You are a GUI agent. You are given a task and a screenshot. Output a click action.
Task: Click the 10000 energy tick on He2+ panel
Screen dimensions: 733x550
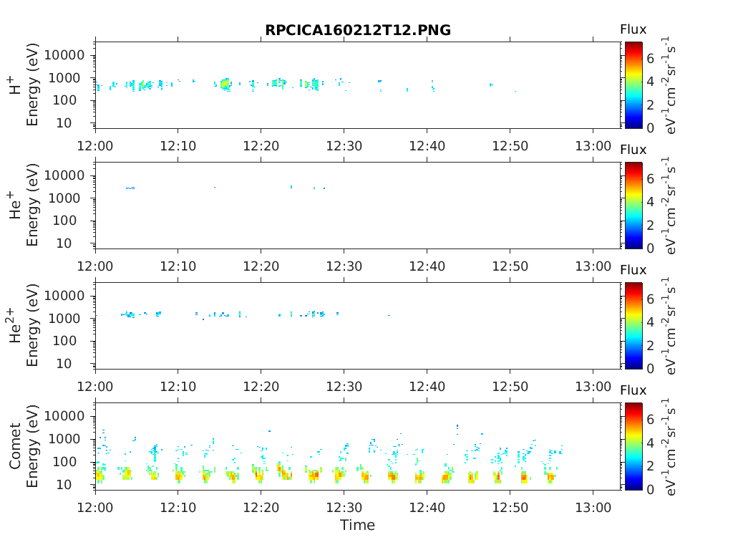click(x=64, y=296)
